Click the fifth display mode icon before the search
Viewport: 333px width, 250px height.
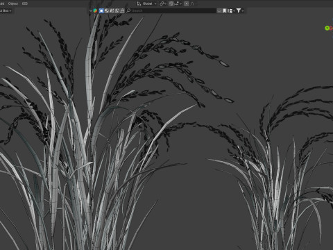(x=122, y=10)
